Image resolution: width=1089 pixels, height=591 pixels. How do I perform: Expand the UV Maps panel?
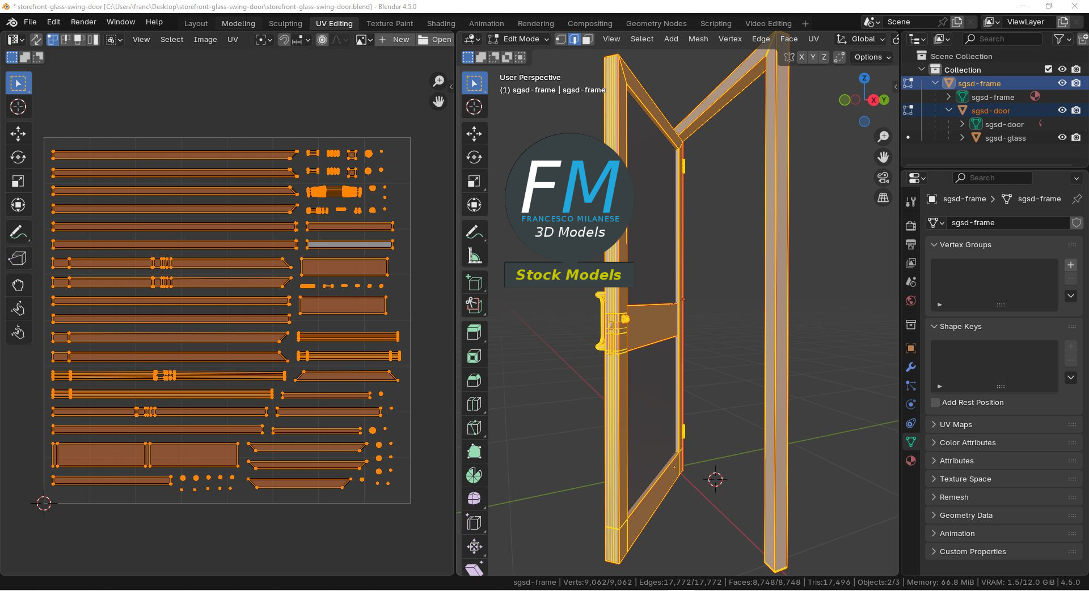click(x=956, y=424)
